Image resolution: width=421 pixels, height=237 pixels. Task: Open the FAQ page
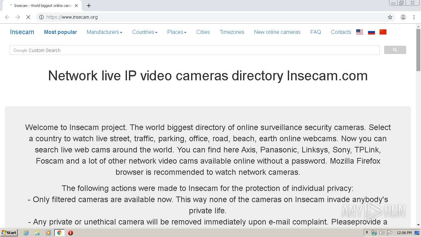(316, 32)
